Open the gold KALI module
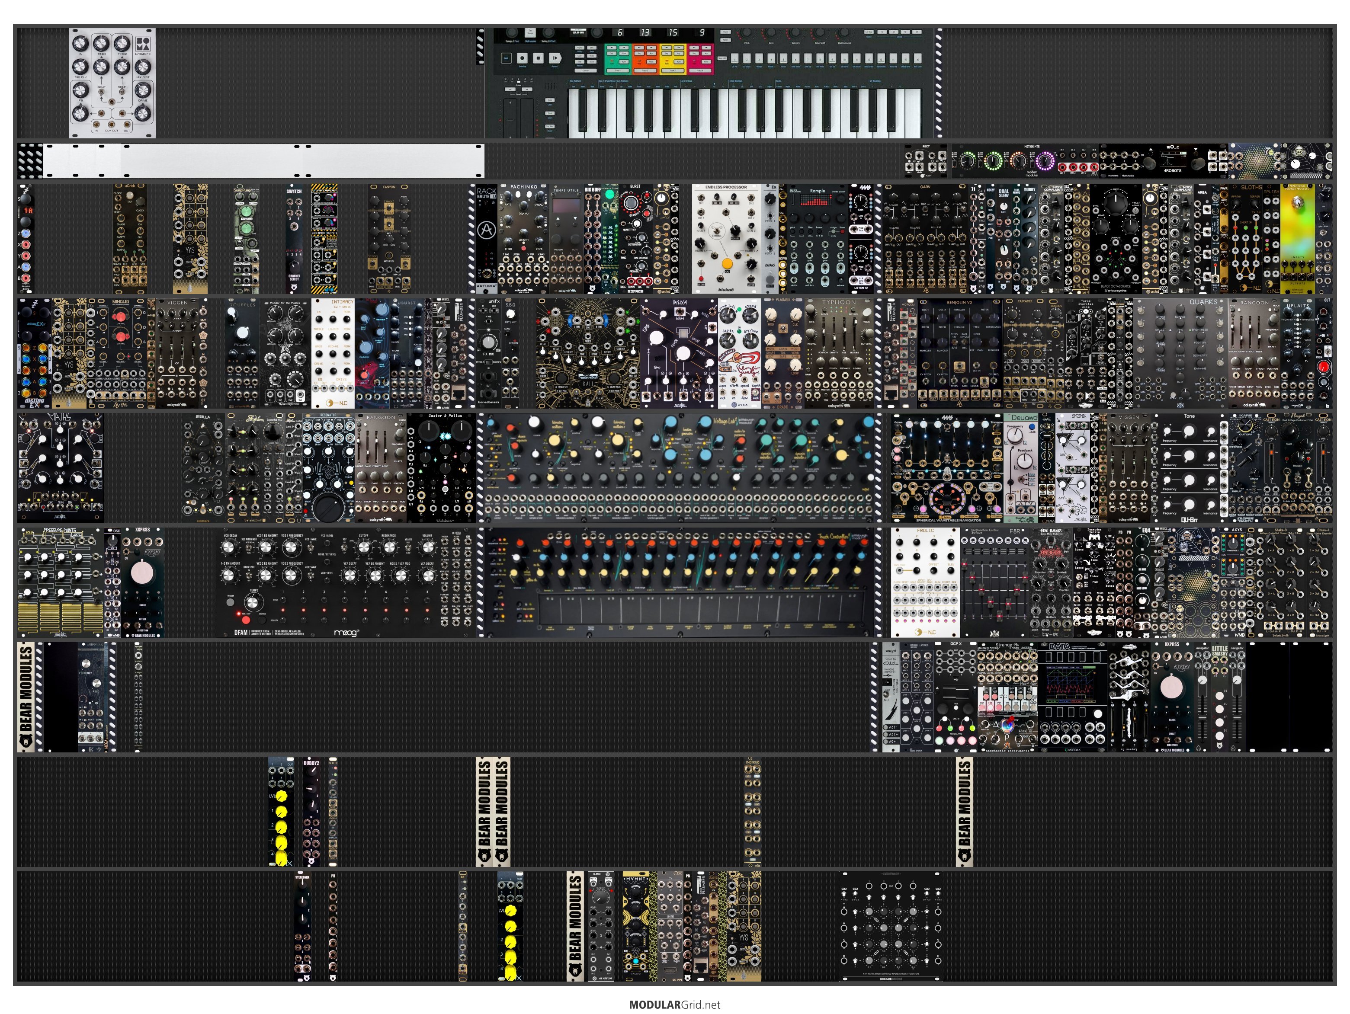This screenshot has height=1014, width=1350. [x=588, y=353]
